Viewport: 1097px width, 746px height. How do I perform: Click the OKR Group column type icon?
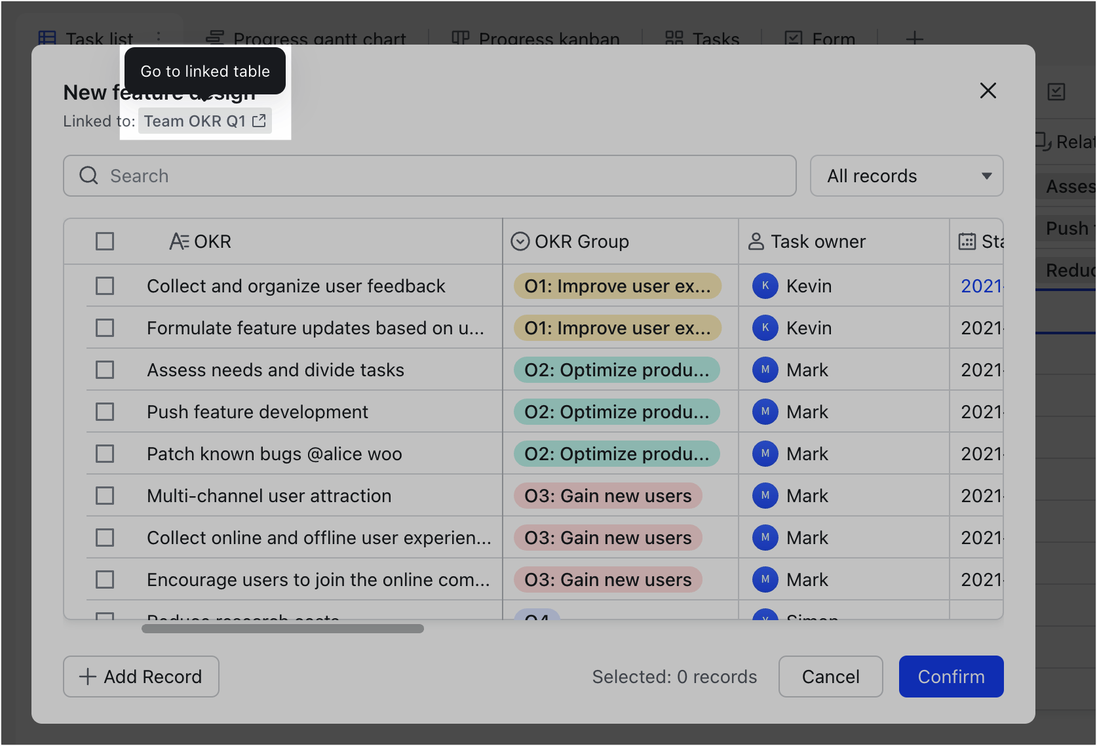point(520,242)
